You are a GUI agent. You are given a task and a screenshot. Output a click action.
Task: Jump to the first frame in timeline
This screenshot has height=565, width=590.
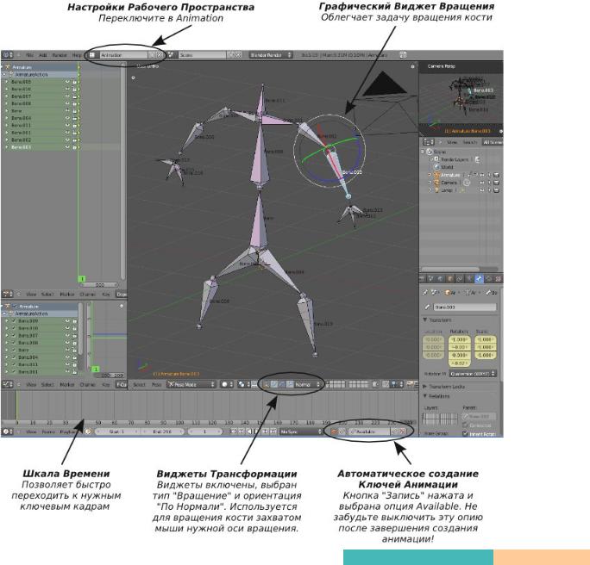coord(233,432)
